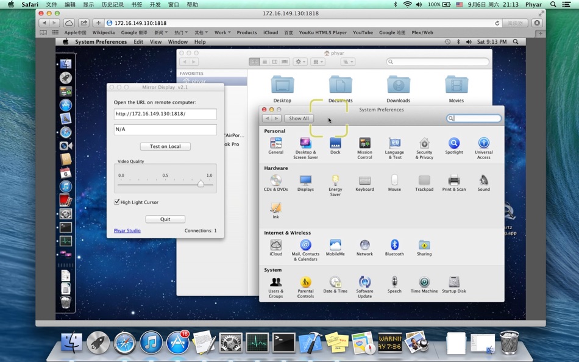Uncheck the High Light Cursor checkbox
The height and width of the screenshot is (362, 579).
coord(117,202)
